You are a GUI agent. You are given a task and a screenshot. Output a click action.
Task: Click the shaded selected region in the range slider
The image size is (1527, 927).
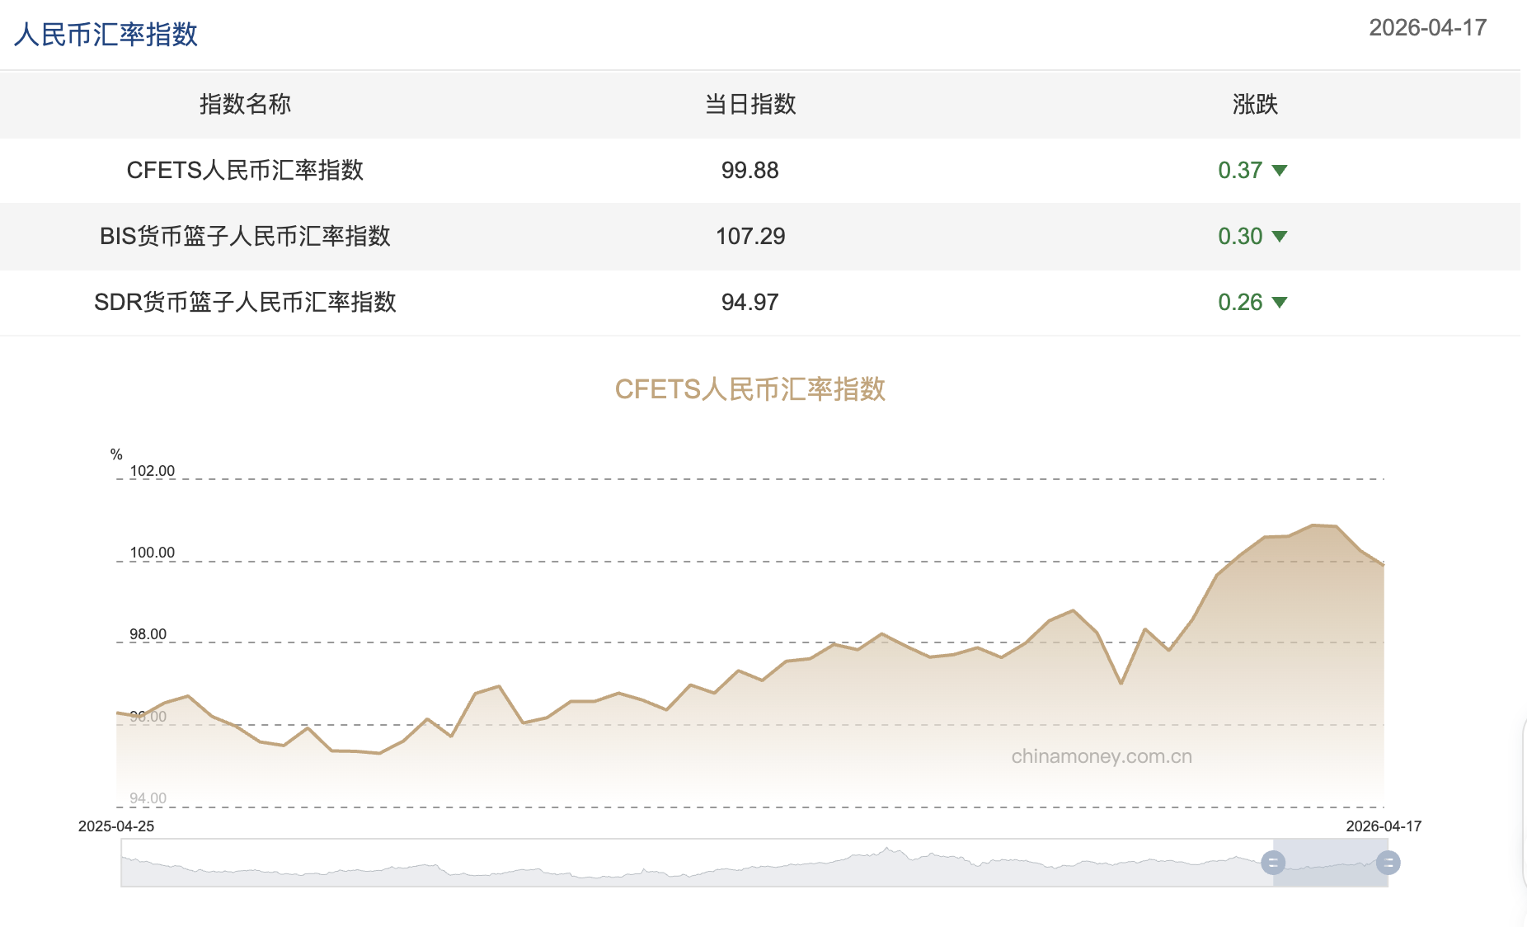point(1330,863)
